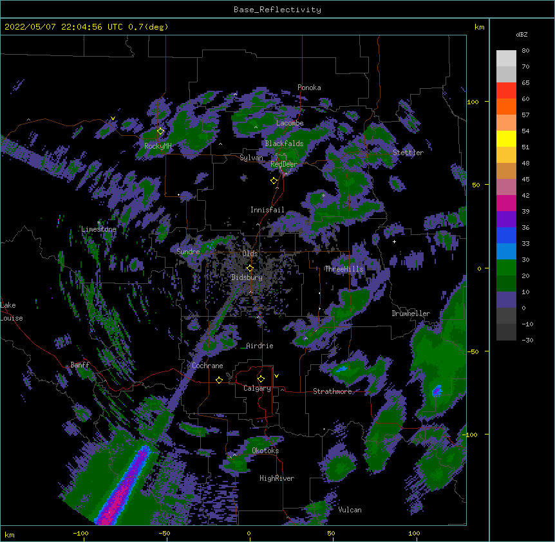The height and width of the screenshot is (542, 555).
Task: Click the Stettler city label
Action: [x=408, y=153]
